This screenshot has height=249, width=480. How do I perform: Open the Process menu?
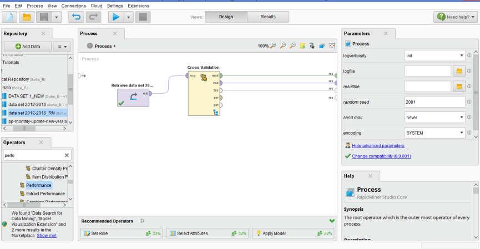click(x=35, y=6)
